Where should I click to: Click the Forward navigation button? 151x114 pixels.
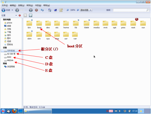click(17, 10)
